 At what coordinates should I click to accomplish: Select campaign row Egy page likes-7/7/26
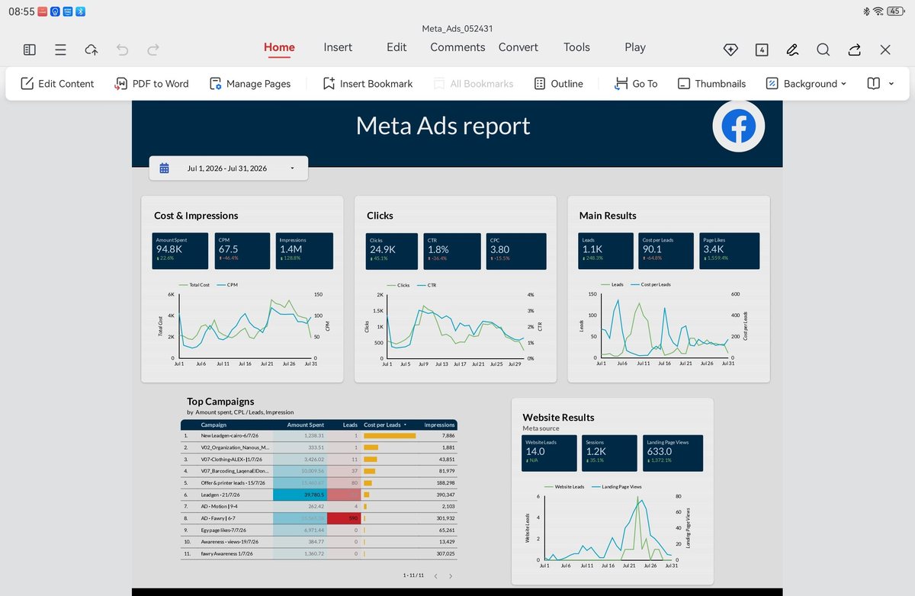click(319, 530)
